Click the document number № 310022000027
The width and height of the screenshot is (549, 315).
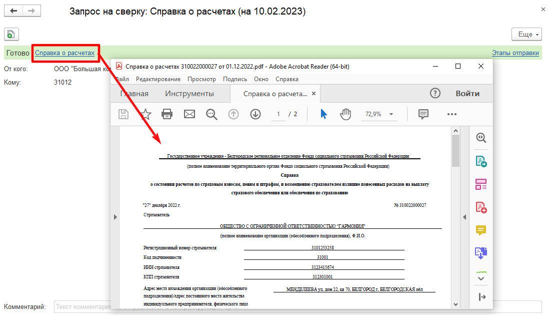[x=410, y=205]
